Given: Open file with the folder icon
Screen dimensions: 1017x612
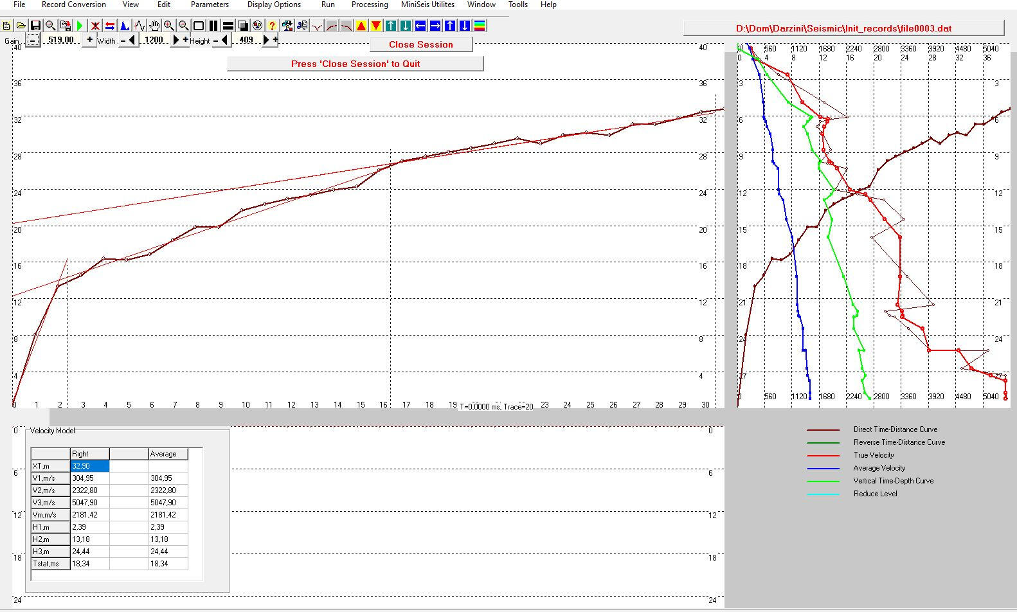Looking at the screenshot, I should (x=21, y=26).
